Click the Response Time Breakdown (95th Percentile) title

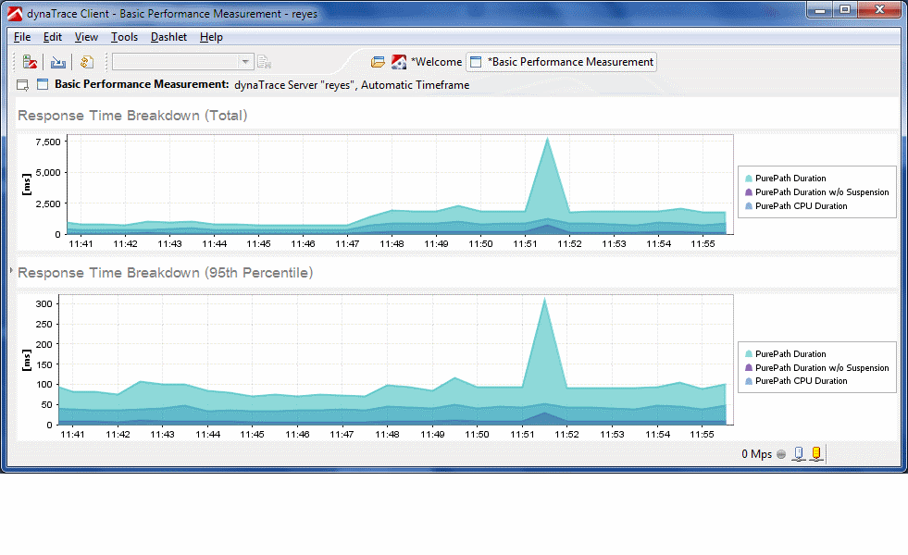pyautogui.click(x=165, y=273)
